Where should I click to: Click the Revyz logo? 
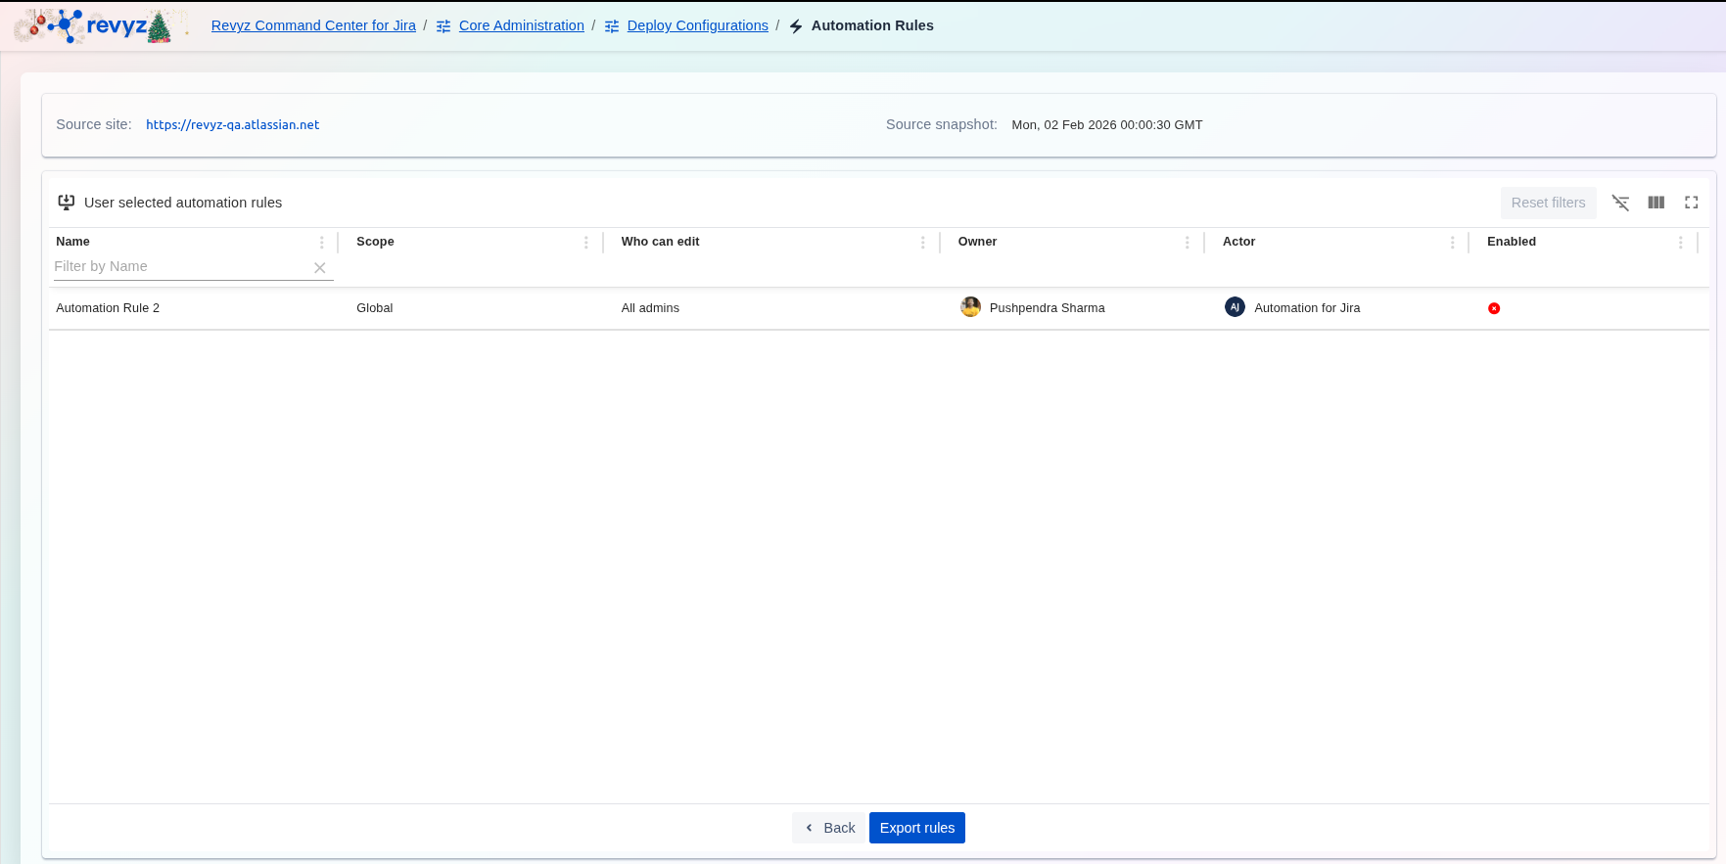98,26
